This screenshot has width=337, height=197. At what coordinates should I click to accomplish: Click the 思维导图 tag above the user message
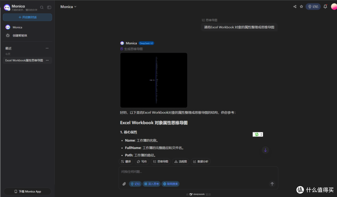[210, 20]
